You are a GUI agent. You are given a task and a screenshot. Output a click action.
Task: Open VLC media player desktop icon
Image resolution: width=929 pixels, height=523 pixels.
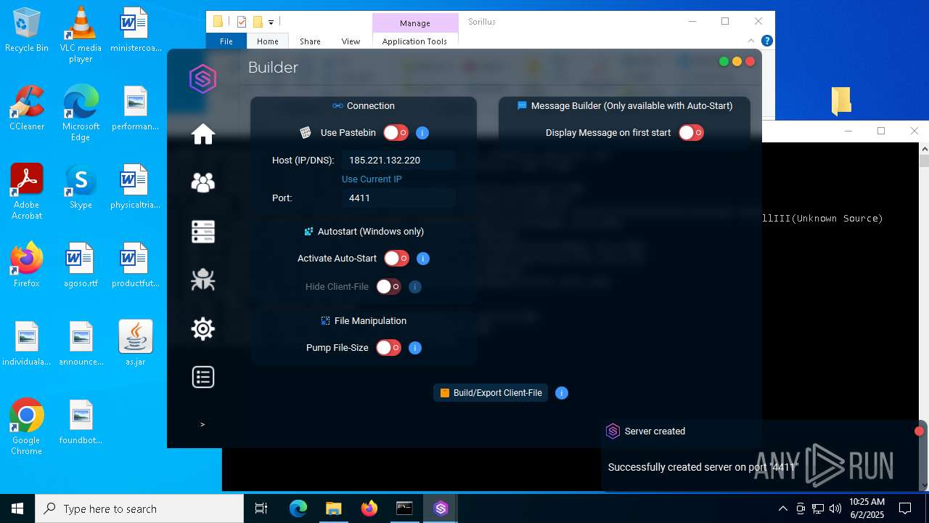pos(81,36)
